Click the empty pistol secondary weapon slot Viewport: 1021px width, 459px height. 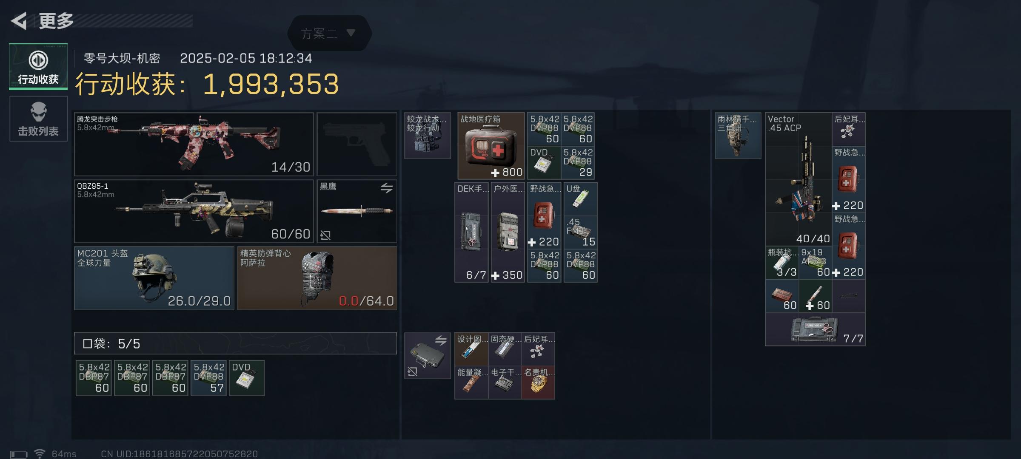[x=357, y=144]
